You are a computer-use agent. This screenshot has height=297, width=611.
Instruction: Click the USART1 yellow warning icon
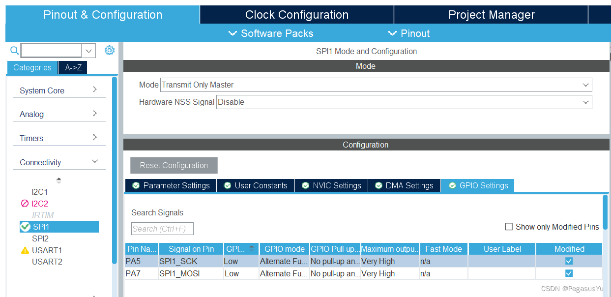tap(25, 250)
